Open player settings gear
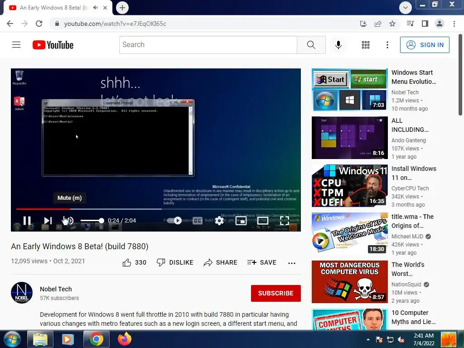464x348 pixels. coord(219,221)
